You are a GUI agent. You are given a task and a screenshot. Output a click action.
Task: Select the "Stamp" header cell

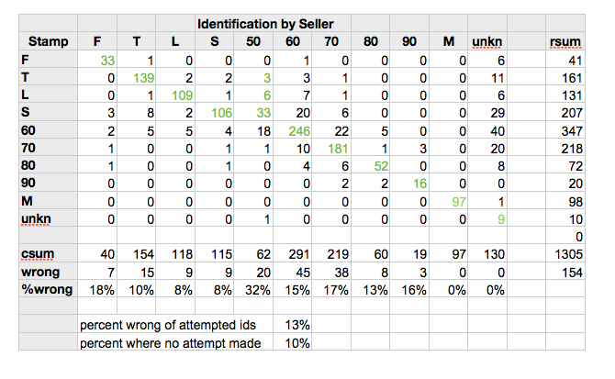coord(48,41)
